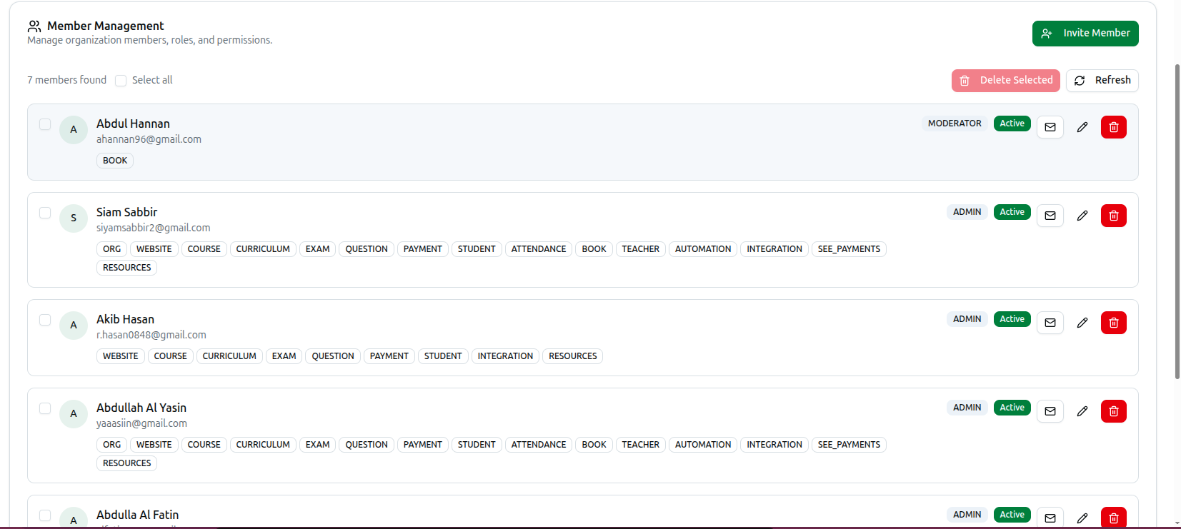This screenshot has width=1181, height=529.
Task: Click avatar circle of Akib Hasan
Action: click(x=74, y=326)
